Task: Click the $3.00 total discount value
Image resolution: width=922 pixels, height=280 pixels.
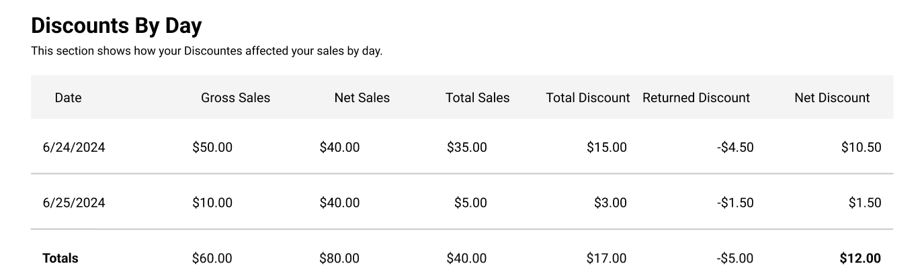Action: [x=610, y=203]
